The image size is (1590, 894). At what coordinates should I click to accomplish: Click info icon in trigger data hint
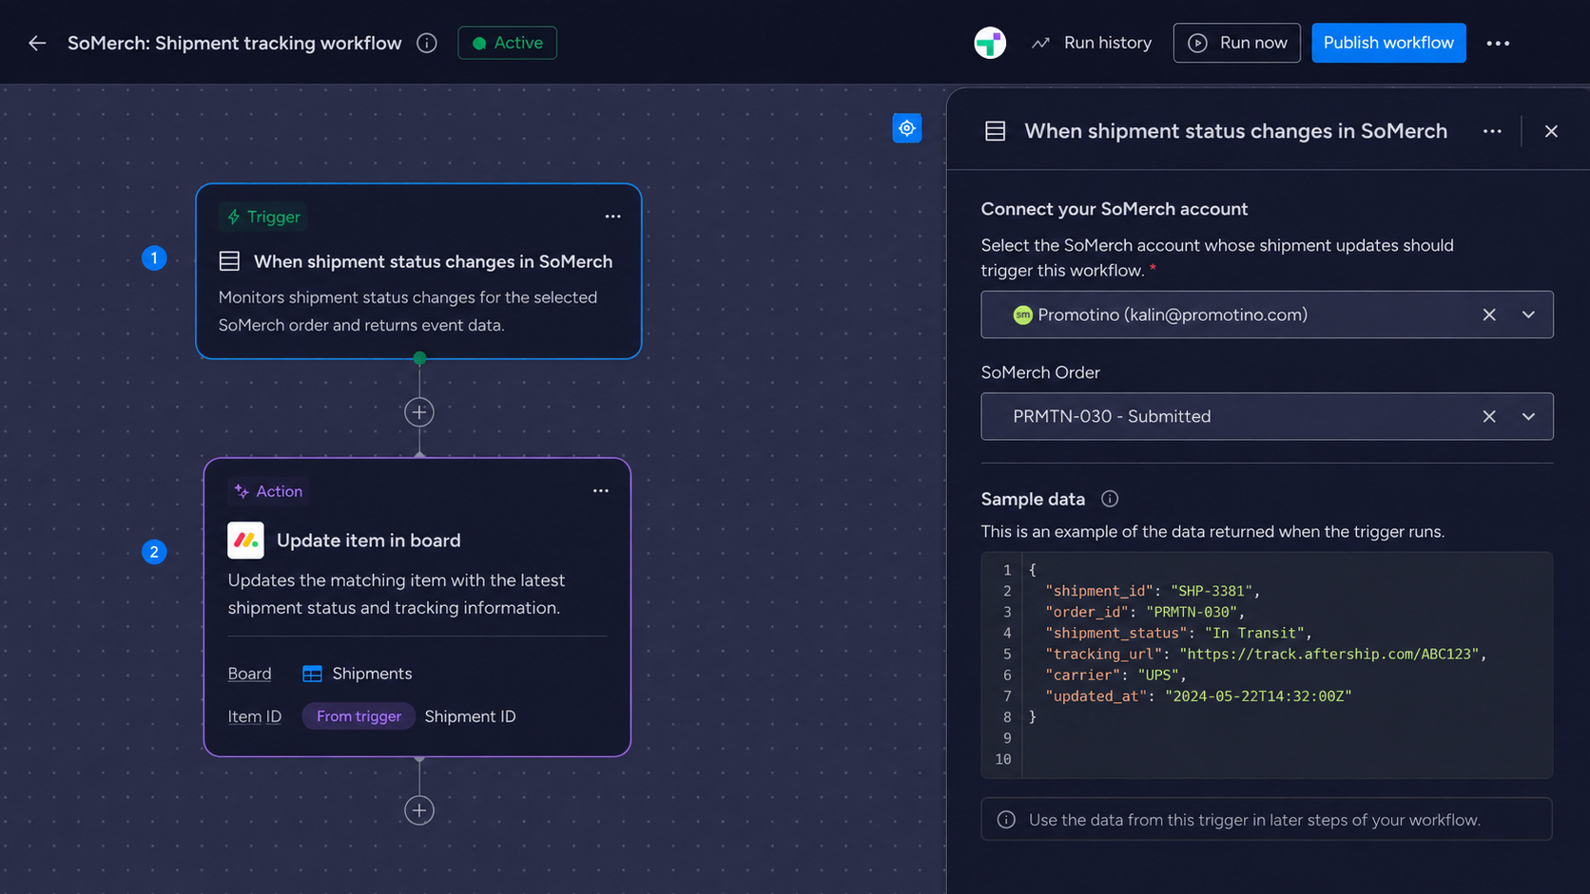click(x=1006, y=820)
